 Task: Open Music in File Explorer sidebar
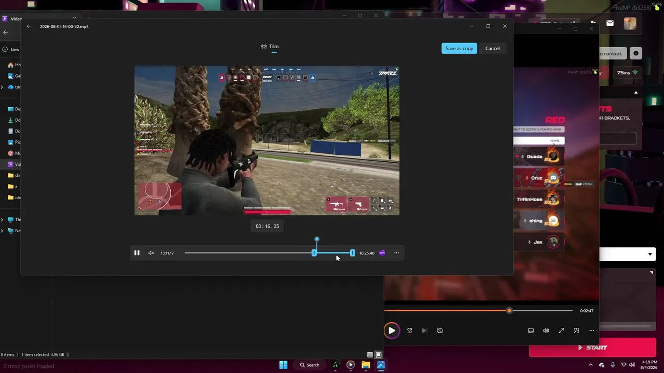(x=14, y=153)
